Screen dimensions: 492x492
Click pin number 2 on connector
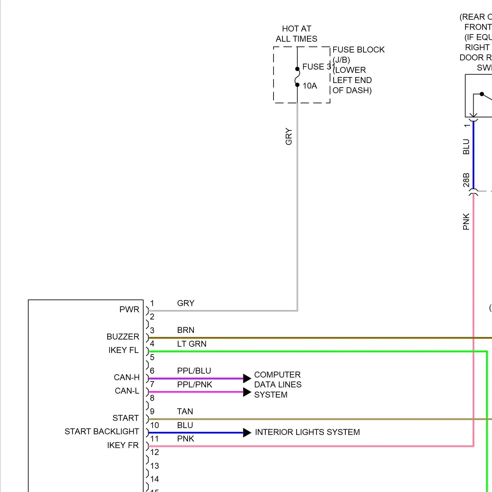[x=152, y=317]
